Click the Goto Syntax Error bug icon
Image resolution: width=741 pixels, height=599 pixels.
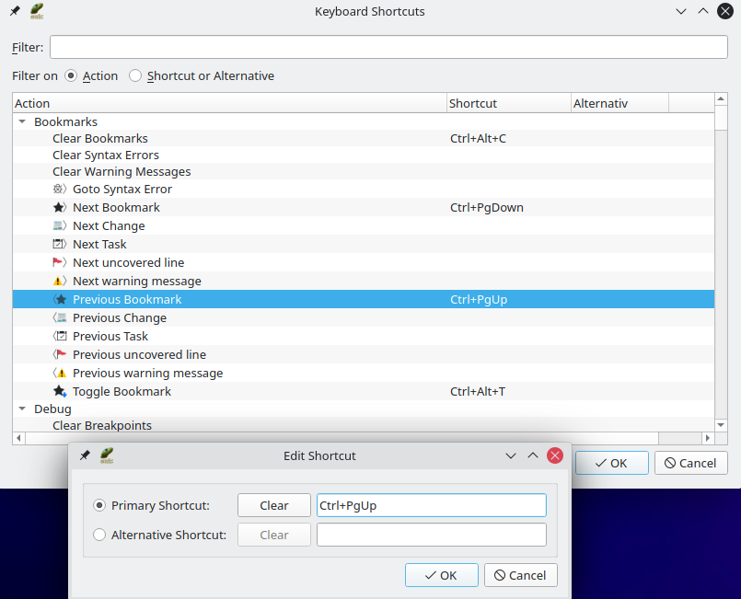59,189
